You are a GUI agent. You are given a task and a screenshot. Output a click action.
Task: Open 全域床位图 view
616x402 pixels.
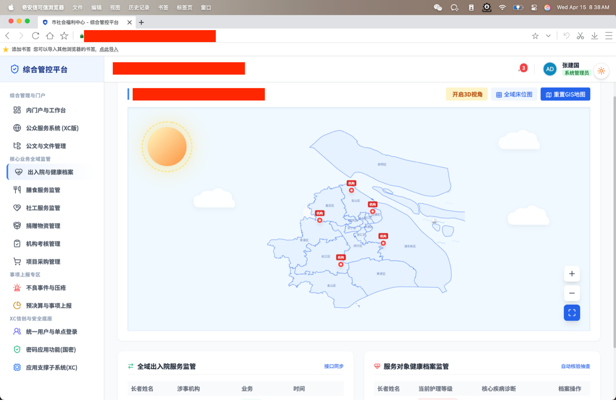(x=514, y=95)
